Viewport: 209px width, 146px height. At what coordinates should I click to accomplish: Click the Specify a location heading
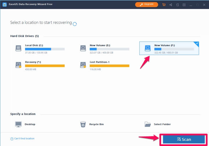23,114
